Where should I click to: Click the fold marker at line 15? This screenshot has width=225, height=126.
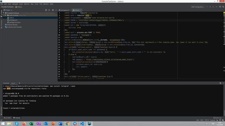pos(64,47)
